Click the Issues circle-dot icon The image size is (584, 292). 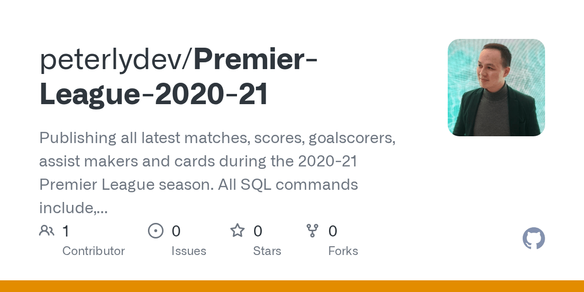click(156, 231)
